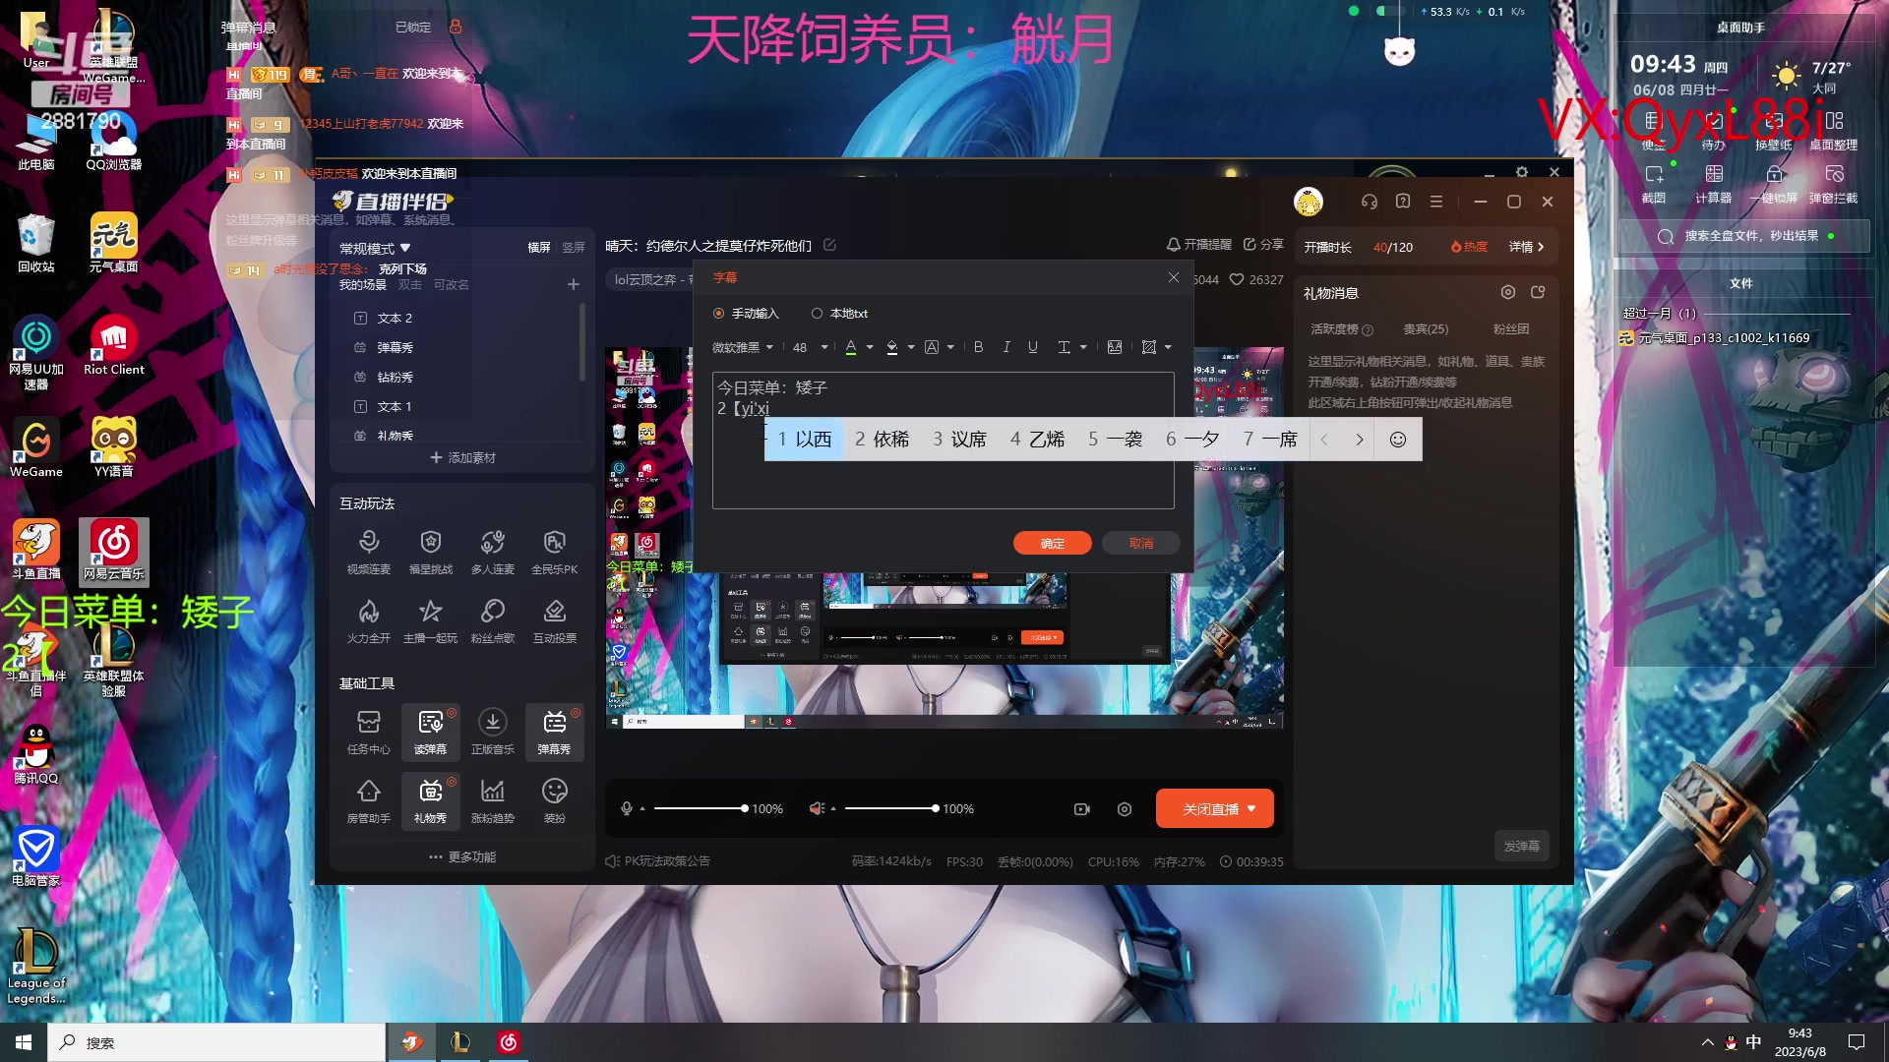Open the 涨粉趋势 tool
This screenshot has height=1062, width=1889.
click(x=492, y=800)
